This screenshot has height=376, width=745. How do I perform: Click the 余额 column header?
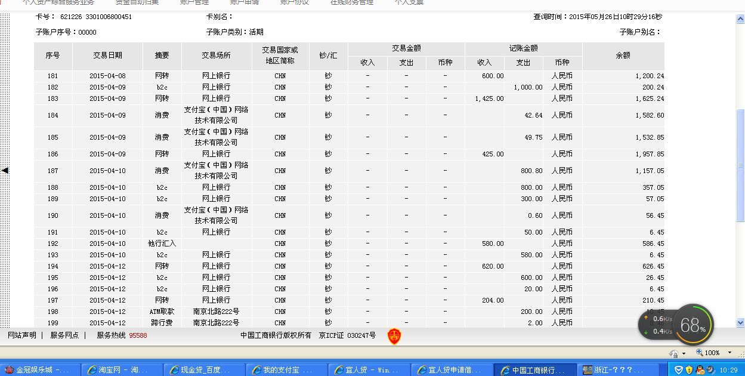(623, 56)
